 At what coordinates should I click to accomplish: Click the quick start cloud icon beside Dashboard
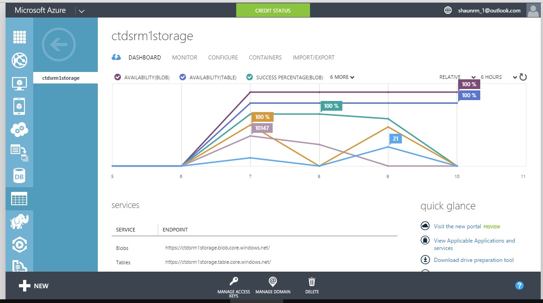pos(116,57)
